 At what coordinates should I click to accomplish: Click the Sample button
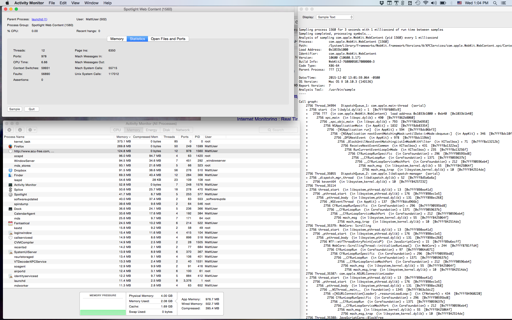(15, 109)
